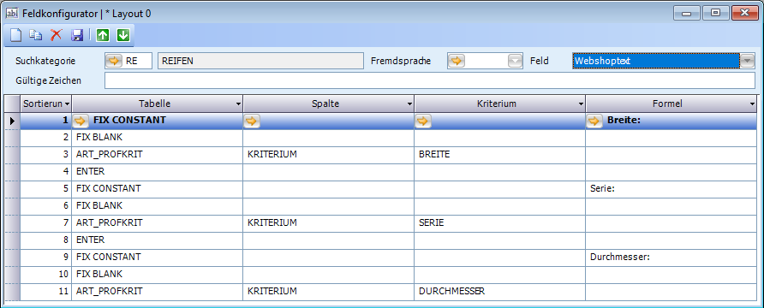Click the ART_PROFKRIT cell in row 3
This screenshot has width=764, height=308.
click(158, 155)
